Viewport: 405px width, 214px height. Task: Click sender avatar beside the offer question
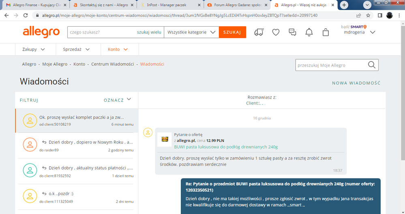pos(148,132)
